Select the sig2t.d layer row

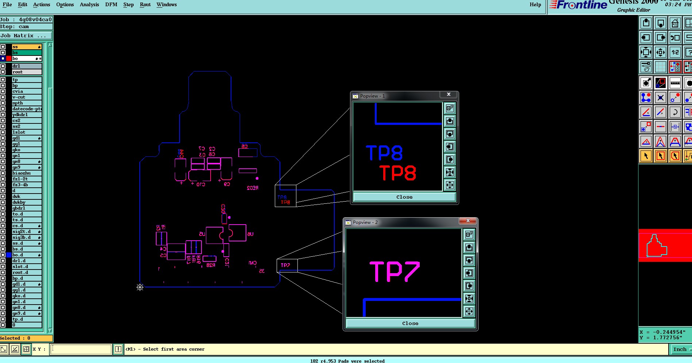click(x=27, y=232)
